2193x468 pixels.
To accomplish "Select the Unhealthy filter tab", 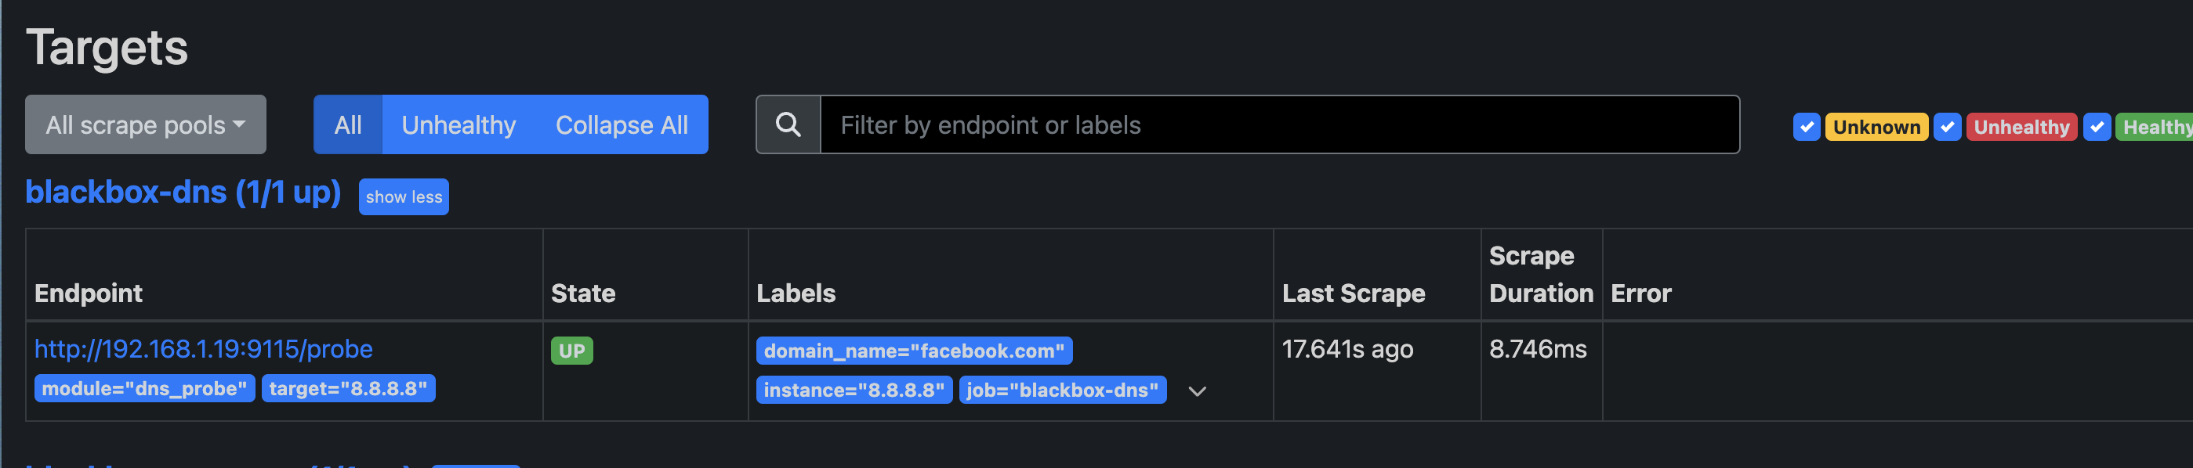I will coord(458,125).
